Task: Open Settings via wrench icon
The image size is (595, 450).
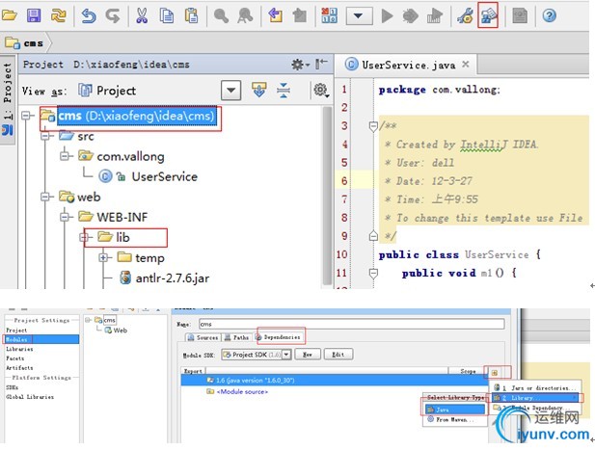Action: click(x=465, y=16)
